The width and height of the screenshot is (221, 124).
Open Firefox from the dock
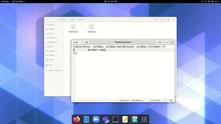tap(77, 120)
